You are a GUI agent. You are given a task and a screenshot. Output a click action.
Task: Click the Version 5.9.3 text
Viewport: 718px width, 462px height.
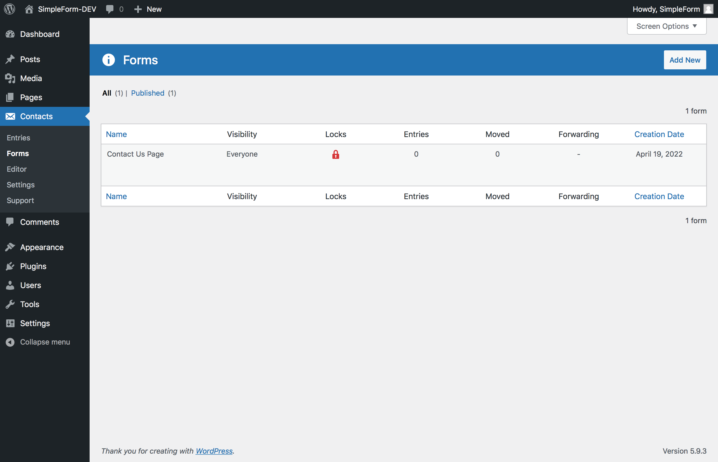[684, 451]
